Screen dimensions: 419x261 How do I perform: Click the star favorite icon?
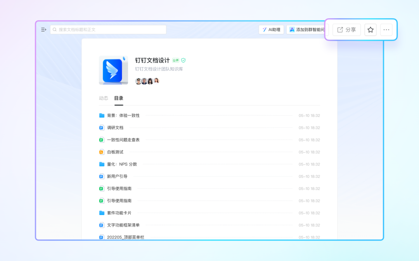(371, 30)
